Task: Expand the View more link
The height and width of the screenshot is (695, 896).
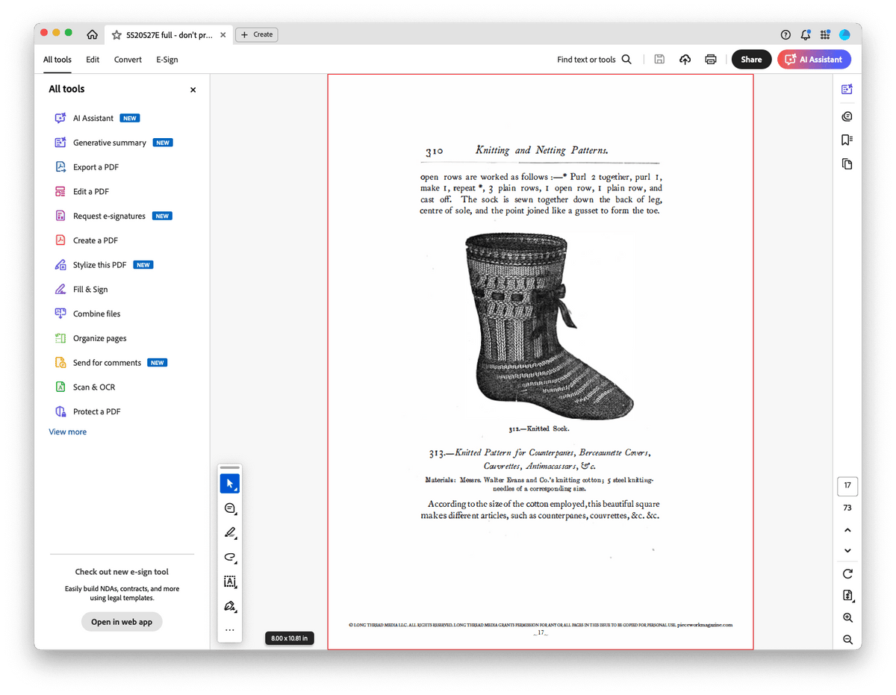Action: tap(68, 432)
